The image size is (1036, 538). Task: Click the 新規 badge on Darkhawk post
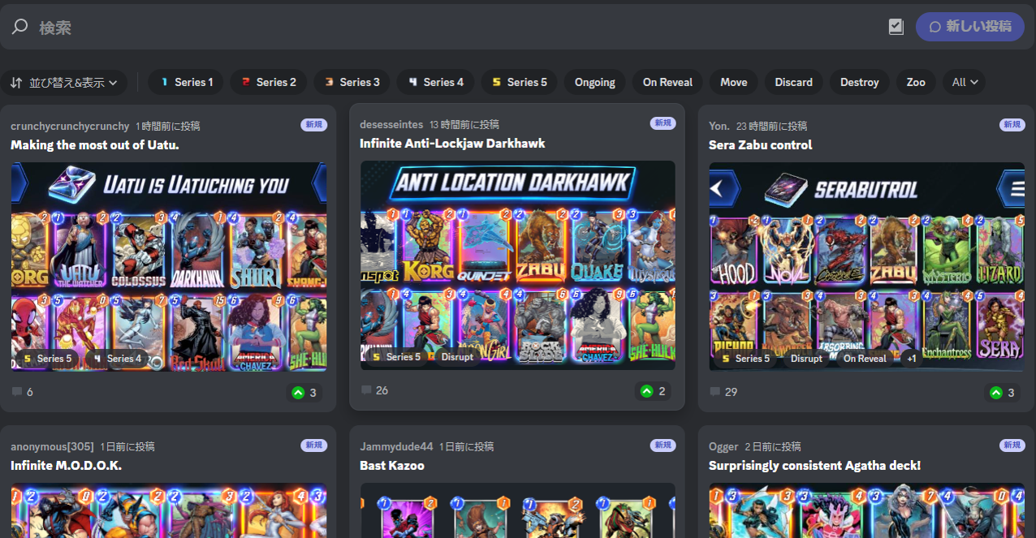pos(663,123)
